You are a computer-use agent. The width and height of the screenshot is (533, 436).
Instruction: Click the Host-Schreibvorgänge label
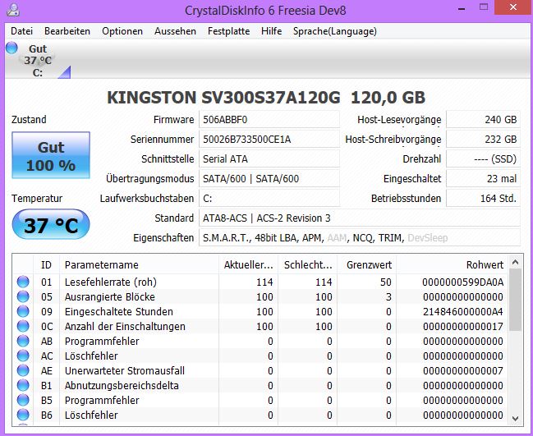[x=393, y=140]
